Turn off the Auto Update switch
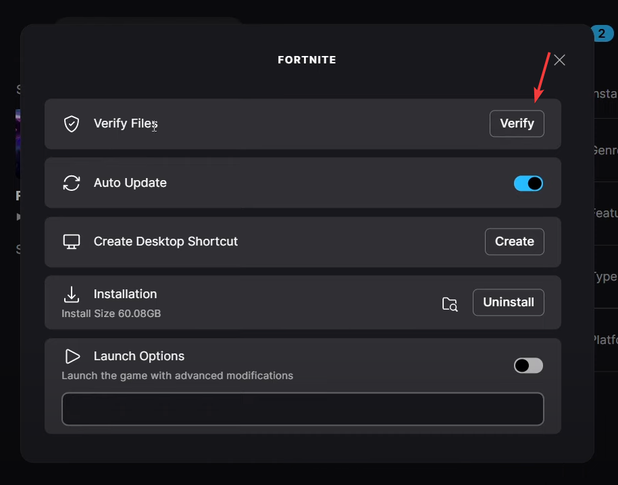The width and height of the screenshot is (618, 485). (528, 183)
